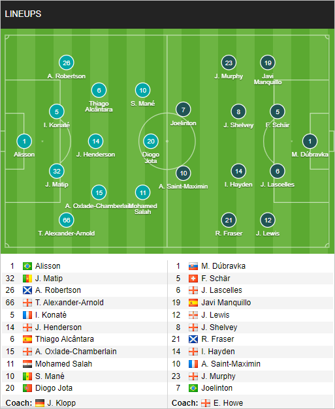Click J. Lewis number 12 marker
This screenshot has height=409, width=335.
[x=268, y=220]
